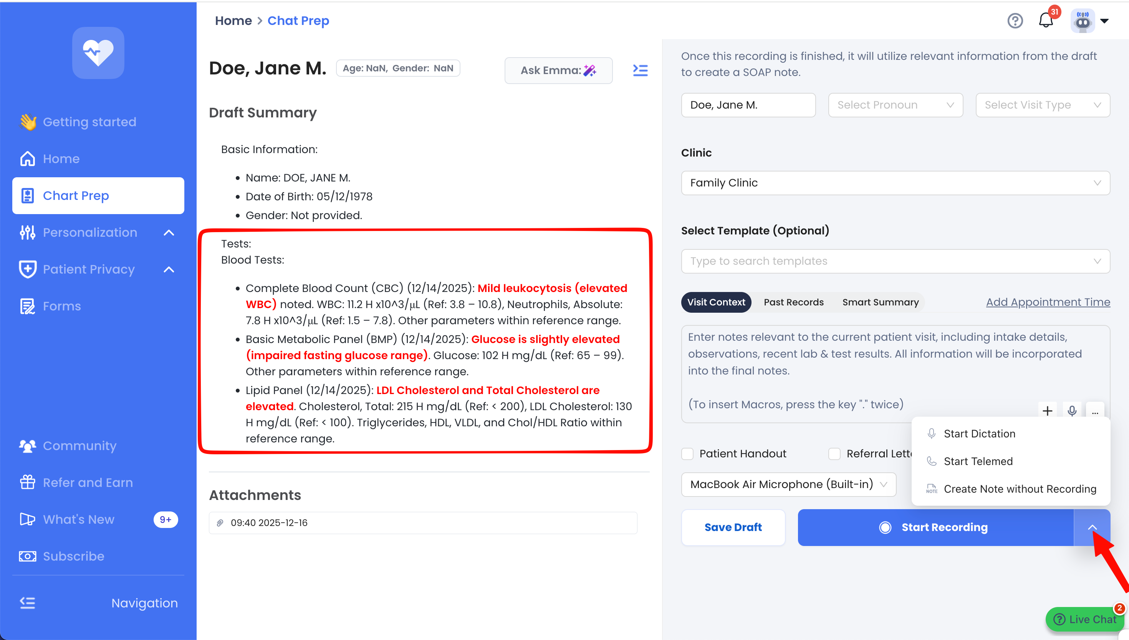Open the Select Pronoun dropdown
1129x640 pixels.
895,105
